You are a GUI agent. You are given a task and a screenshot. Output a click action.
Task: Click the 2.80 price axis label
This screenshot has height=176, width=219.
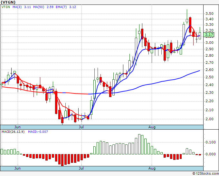coord(210,56)
